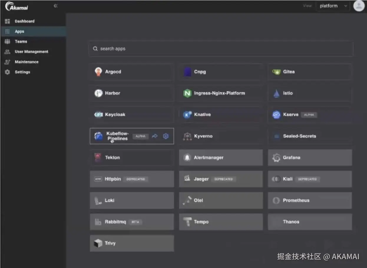Screen dimensions: 367x268
Task: Click the Keycloak label text
Action: click(x=115, y=115)
